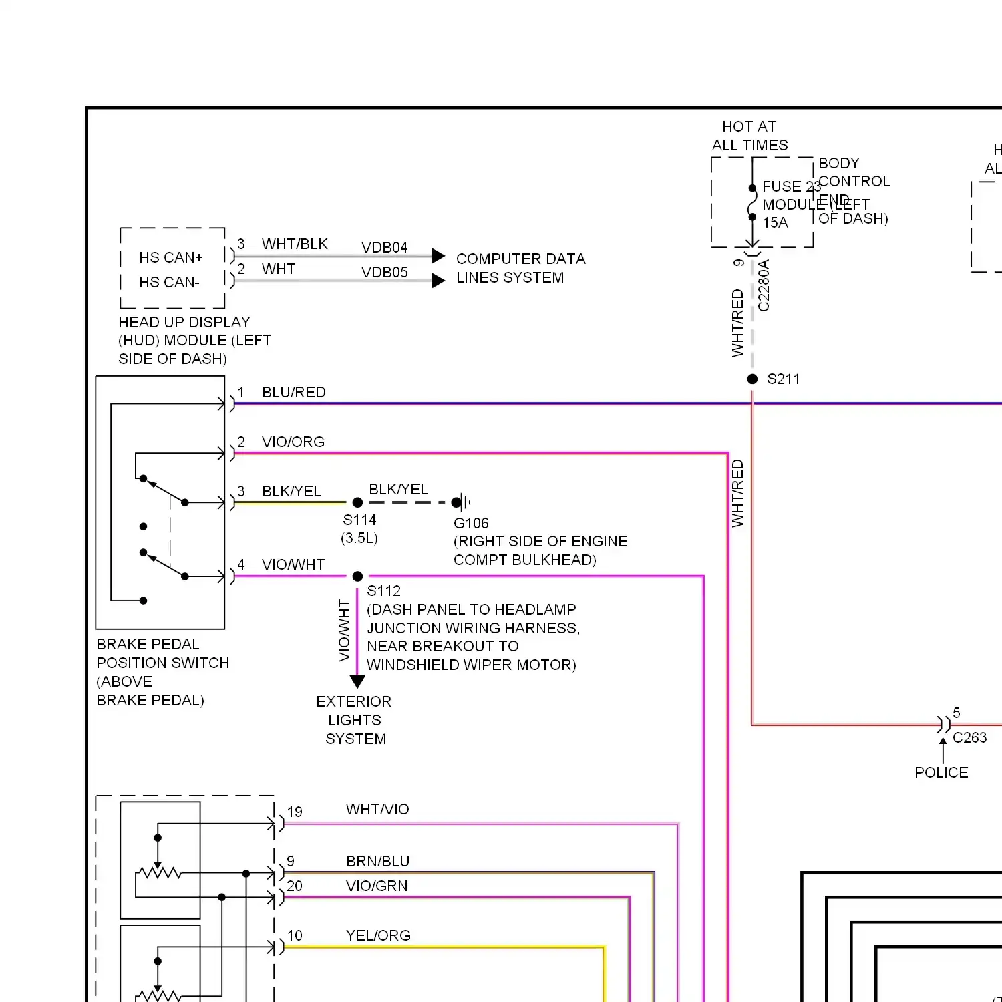Click arrowhead pointing to Exterior Lights System

click(x=357, y=682)
